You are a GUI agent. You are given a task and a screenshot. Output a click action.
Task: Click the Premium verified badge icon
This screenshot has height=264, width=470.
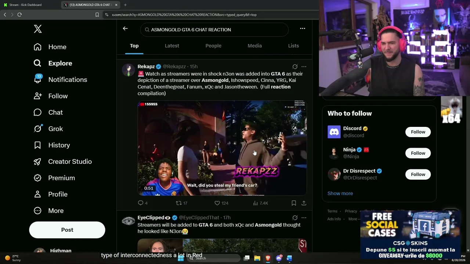pos(37,178)
